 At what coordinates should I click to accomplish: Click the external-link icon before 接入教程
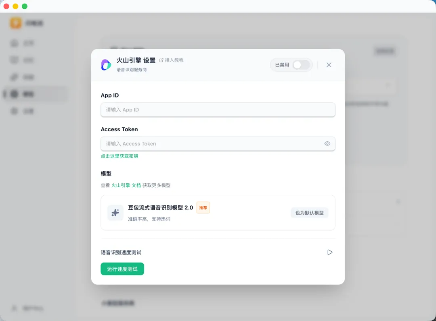(x=161, y=60)
